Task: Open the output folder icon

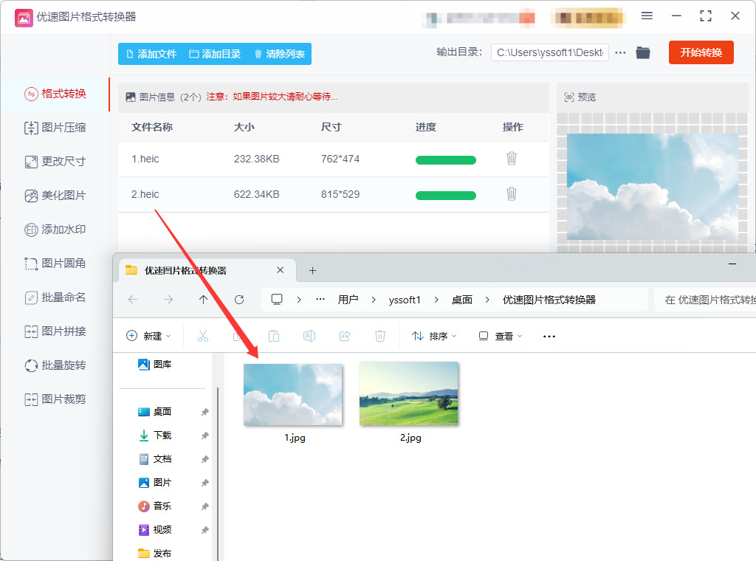Action: click(643, 52)
